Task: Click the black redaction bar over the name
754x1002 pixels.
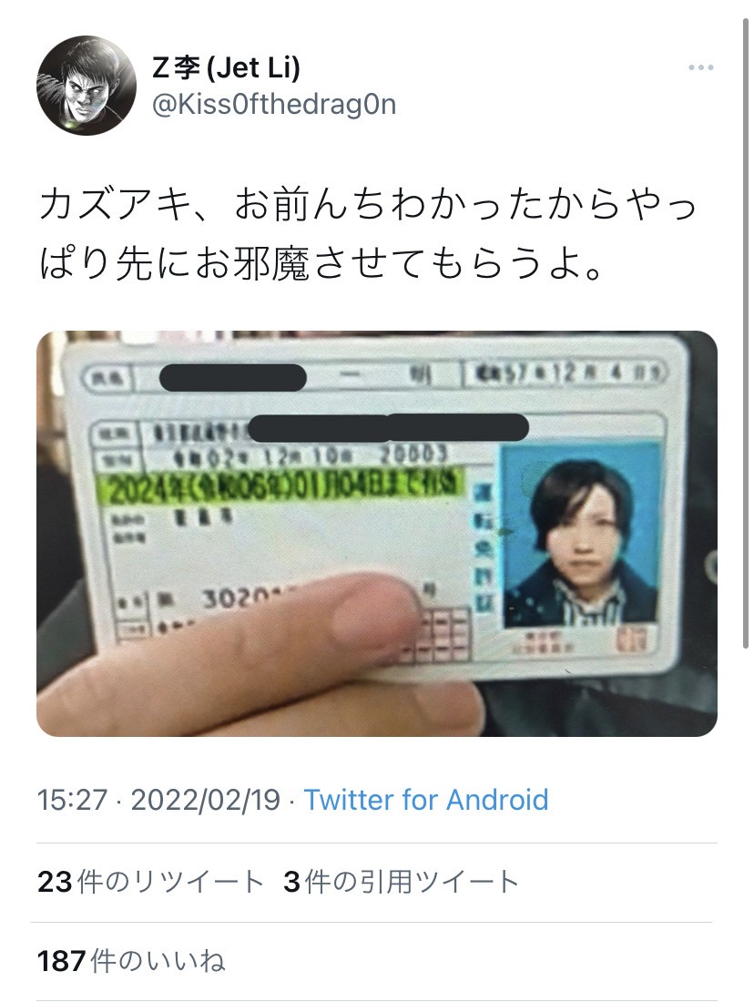Action: (x=232, y=377)
